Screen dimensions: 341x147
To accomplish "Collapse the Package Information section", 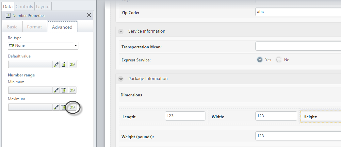I will [x=121, y=79].
